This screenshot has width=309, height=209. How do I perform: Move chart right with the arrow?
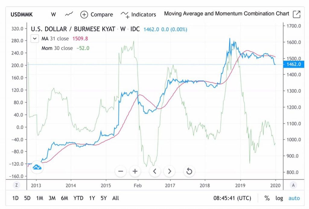(170, 171)
